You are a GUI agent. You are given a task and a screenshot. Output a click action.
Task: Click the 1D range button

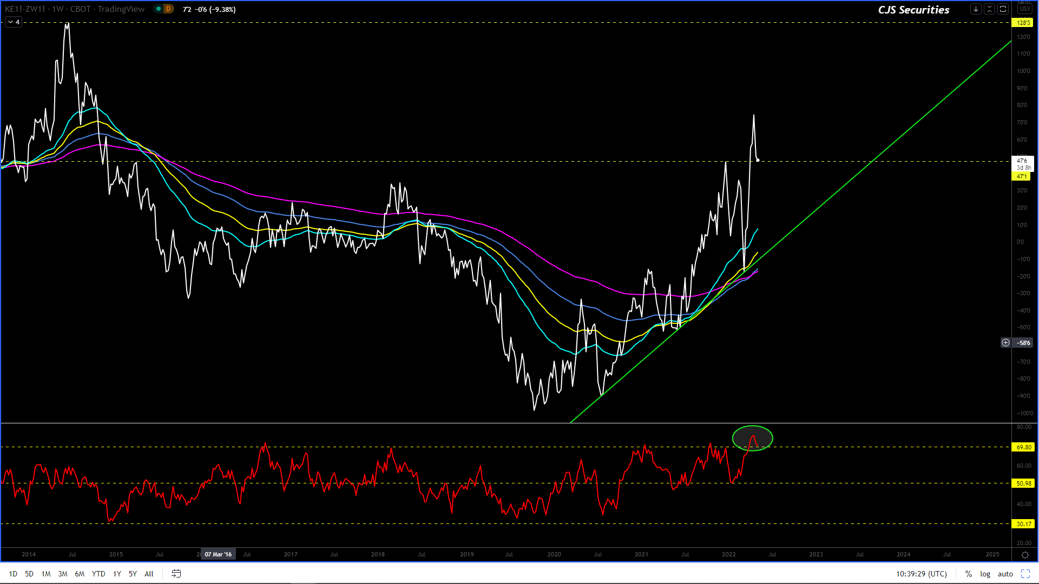click(13, 574)
